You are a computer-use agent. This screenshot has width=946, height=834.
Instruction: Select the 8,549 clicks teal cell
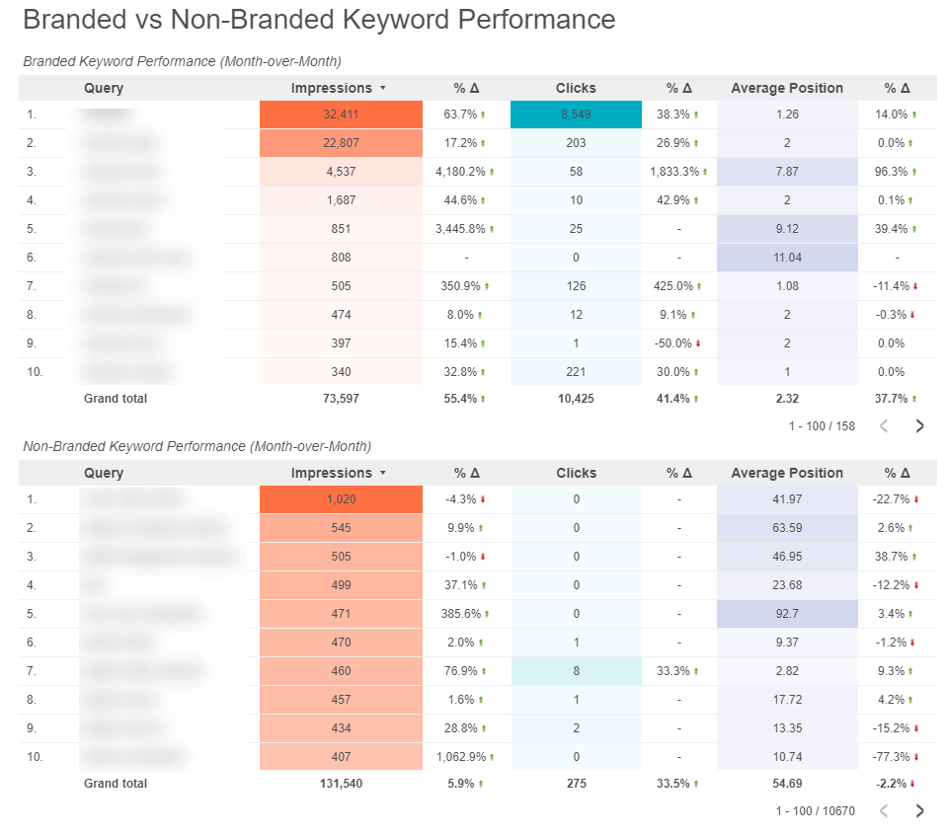point(576,114)
